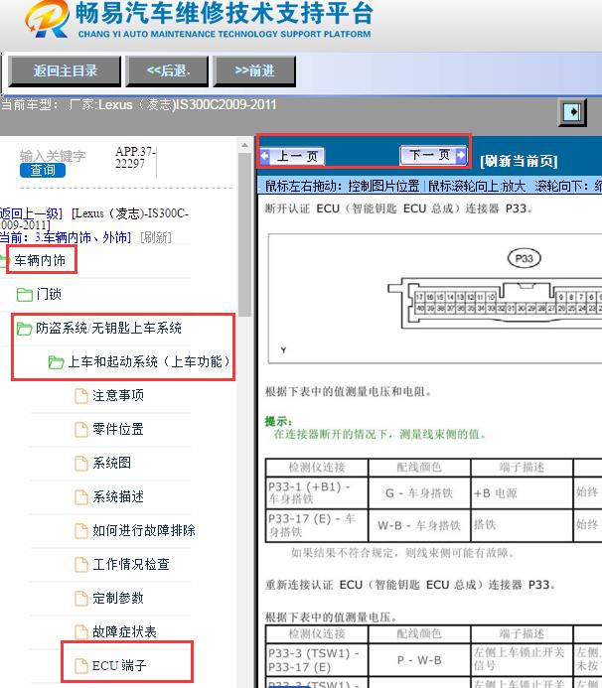This screenshot has width=602, height=688.
Task: Click 返回上一级 link
Action: pyautogui.click(x=31, y=213)
